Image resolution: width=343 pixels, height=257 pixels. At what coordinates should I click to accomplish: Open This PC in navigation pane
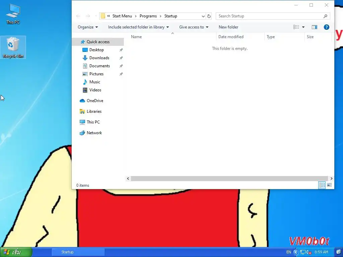(93, 122)
